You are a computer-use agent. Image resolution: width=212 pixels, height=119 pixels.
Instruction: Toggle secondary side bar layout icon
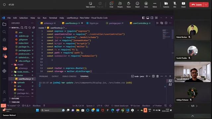pyautogui.click(x=152, y=18)
